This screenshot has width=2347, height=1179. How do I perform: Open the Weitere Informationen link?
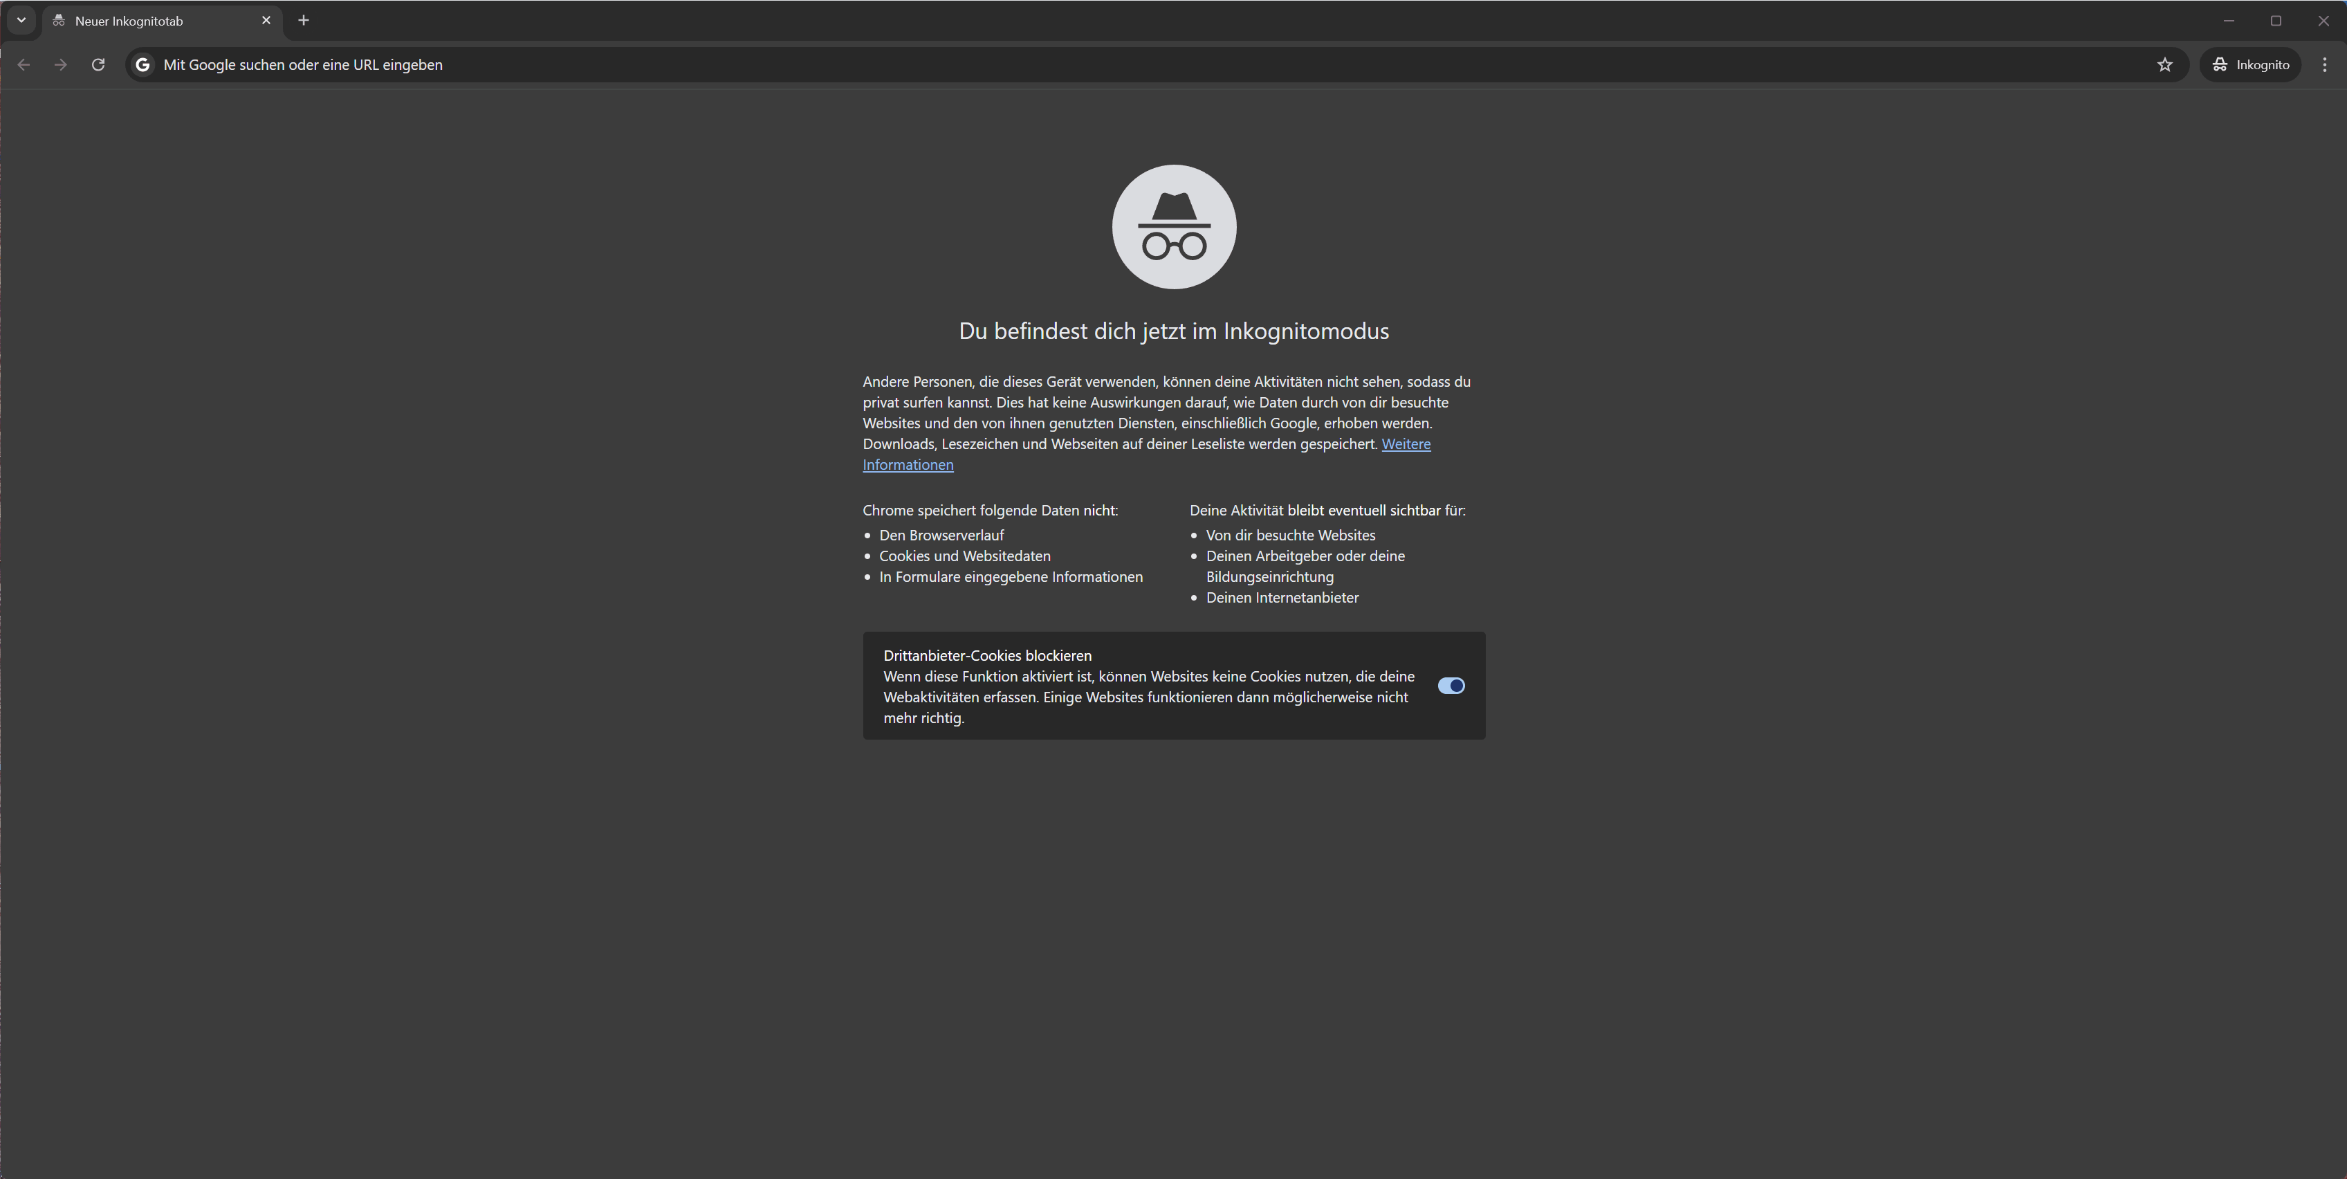tap(1406, 445)
